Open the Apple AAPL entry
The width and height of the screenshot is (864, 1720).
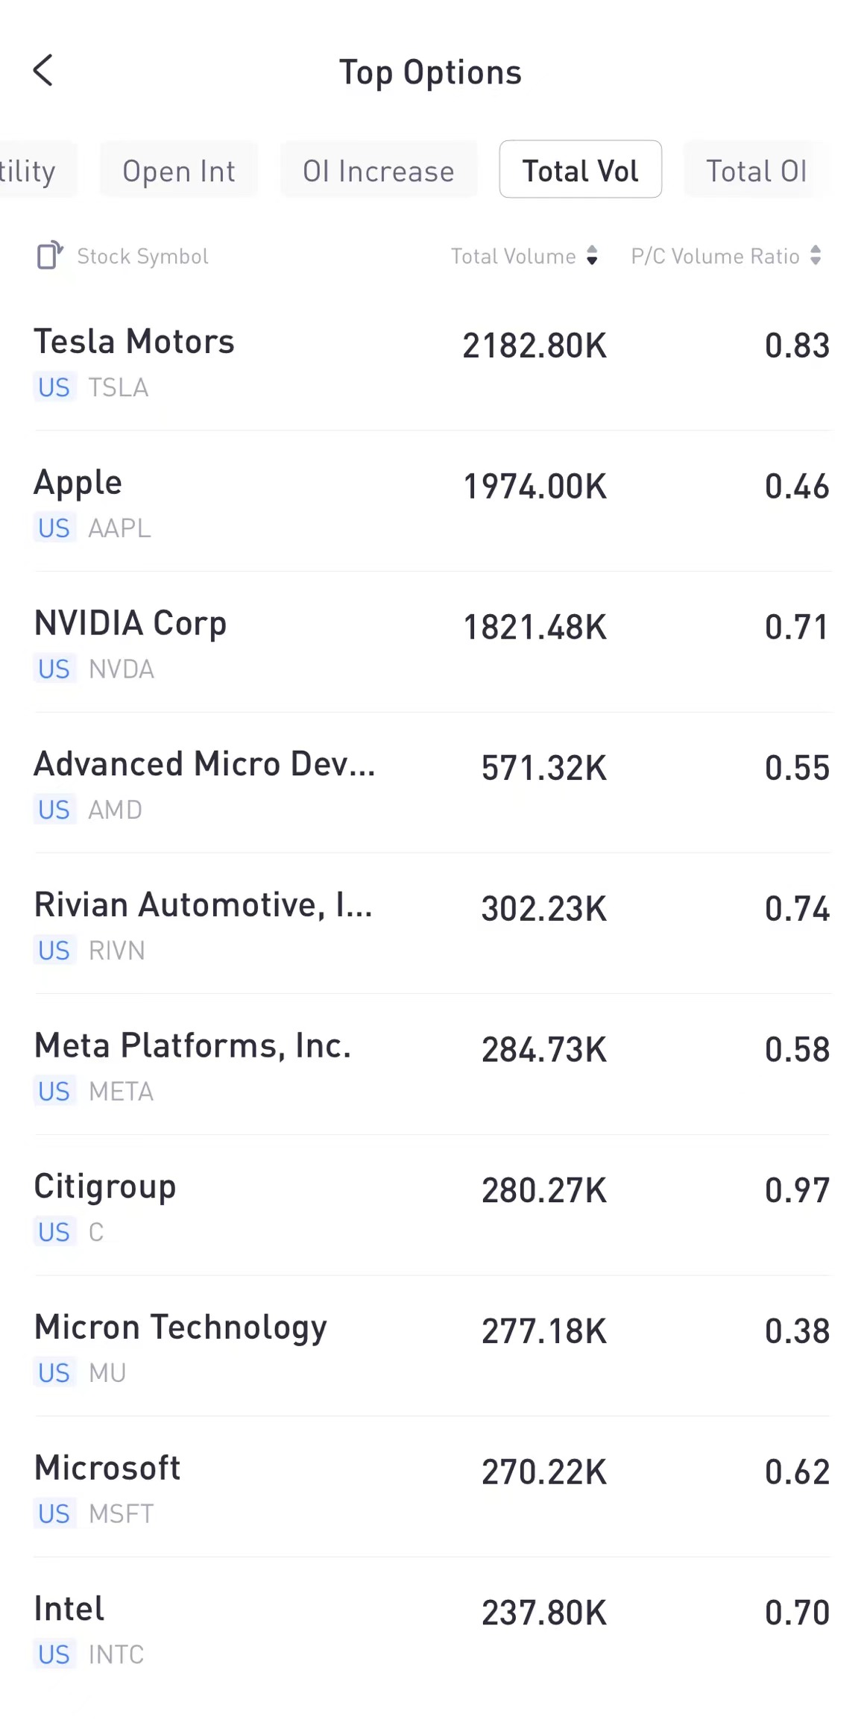coord(432,503)
